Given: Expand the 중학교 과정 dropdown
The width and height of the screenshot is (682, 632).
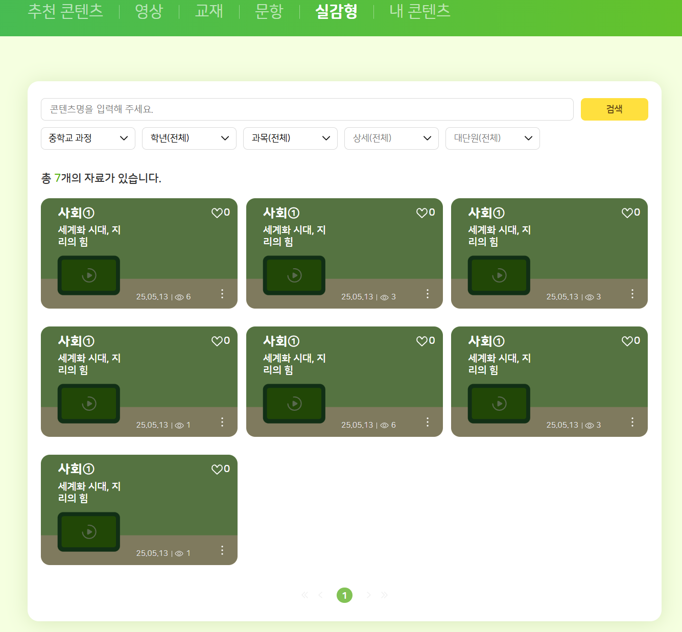Looking at the screenshot, I should tap(88, 138).
